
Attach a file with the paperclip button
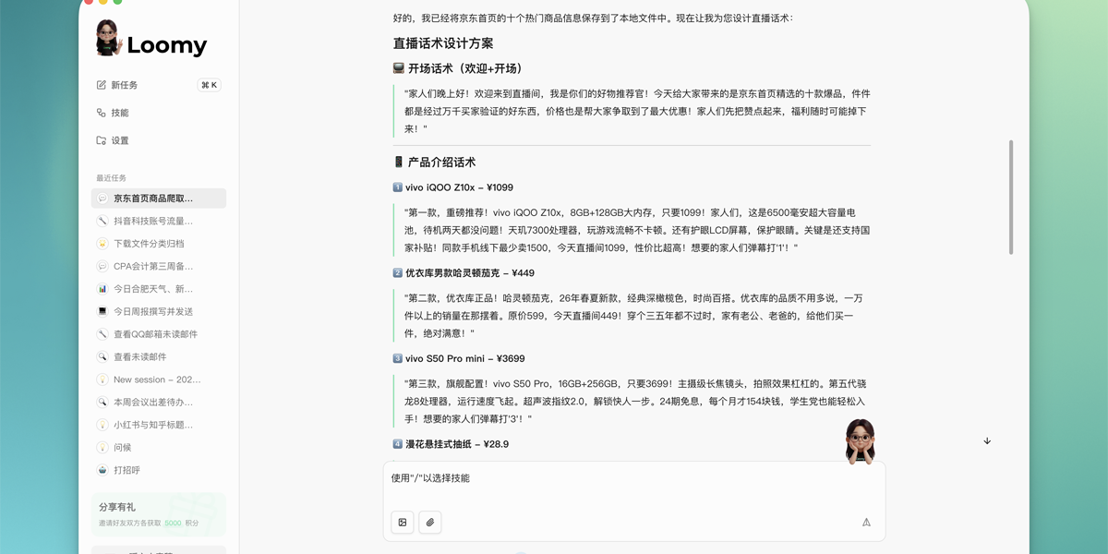point(430,523)
